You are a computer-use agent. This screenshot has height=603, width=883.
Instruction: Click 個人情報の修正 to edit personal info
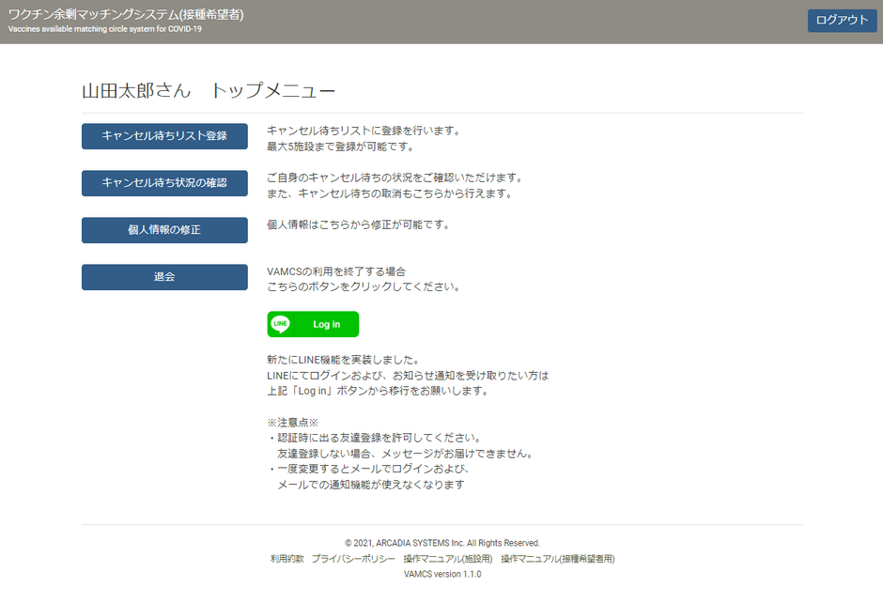164,230
